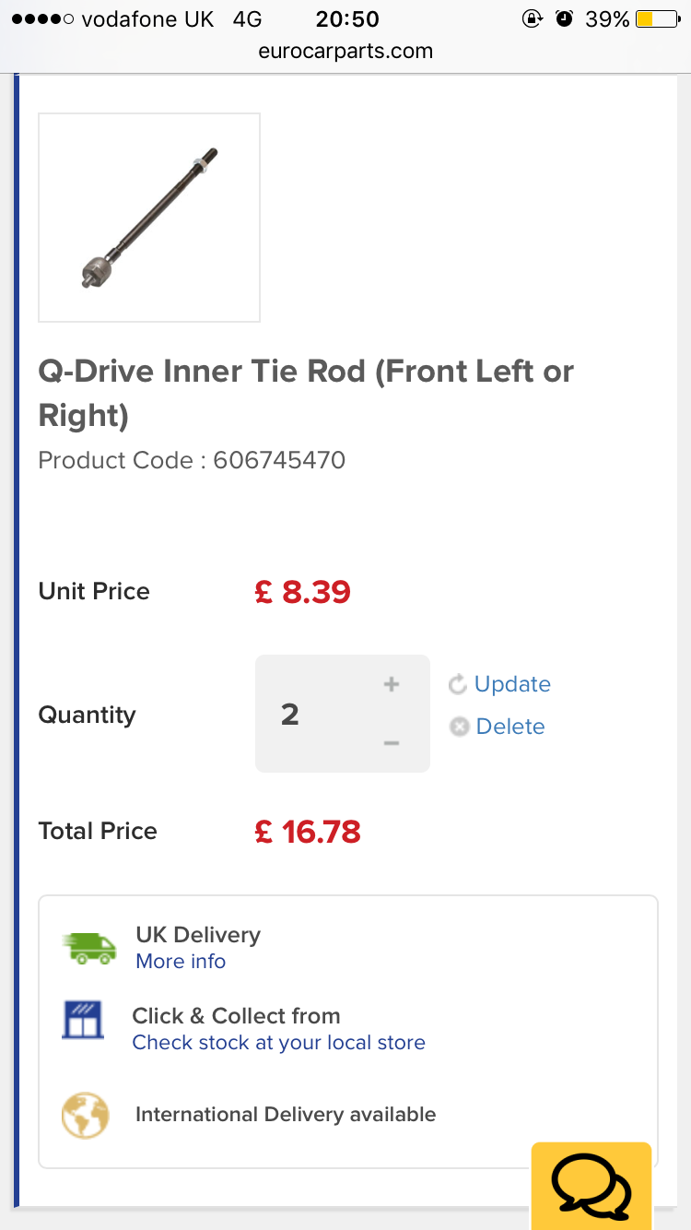
Task: Tap the inner tie rod product image
Action: pyautogui.click(x=149, y=218)
